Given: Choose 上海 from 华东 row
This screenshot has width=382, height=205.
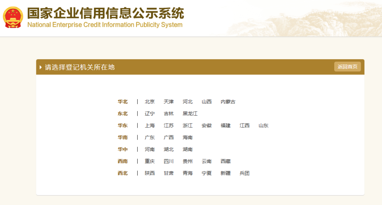Looking at the screenshot, I should pyautogui.click(x=150, y=126).
